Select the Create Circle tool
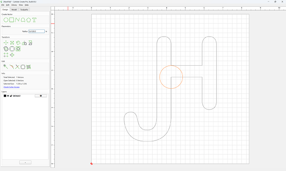Viewport: 286px width, 171px height. (6, 20)
